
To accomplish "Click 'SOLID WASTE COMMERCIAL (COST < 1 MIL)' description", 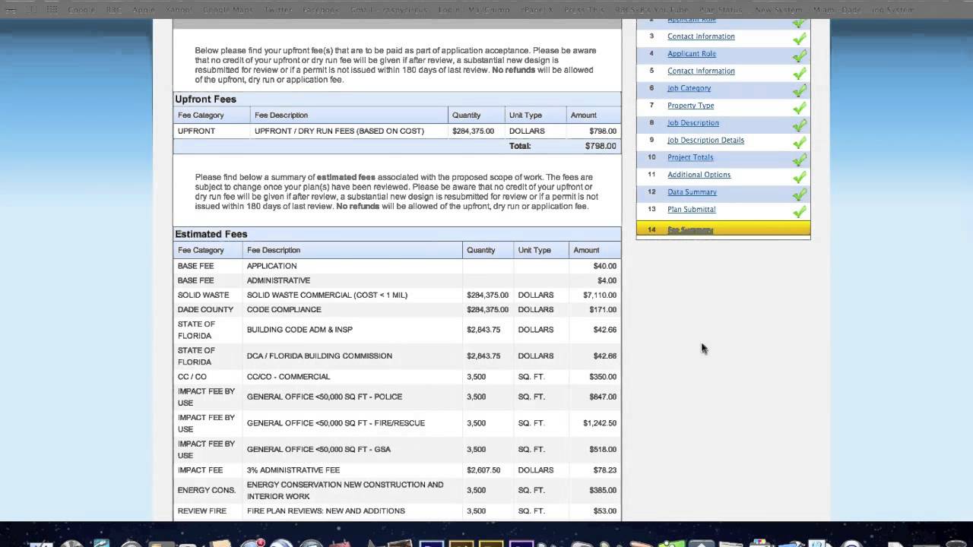I will click(327, 295).
